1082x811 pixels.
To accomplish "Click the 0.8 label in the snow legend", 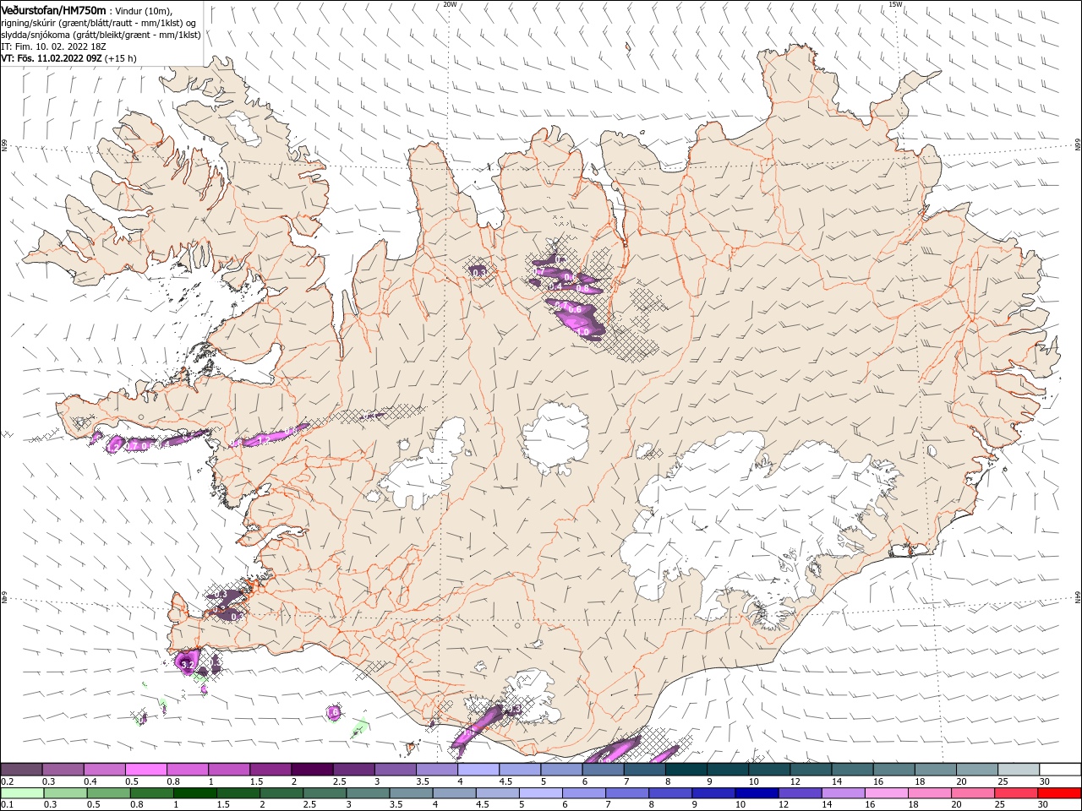I will pos(173,781).
